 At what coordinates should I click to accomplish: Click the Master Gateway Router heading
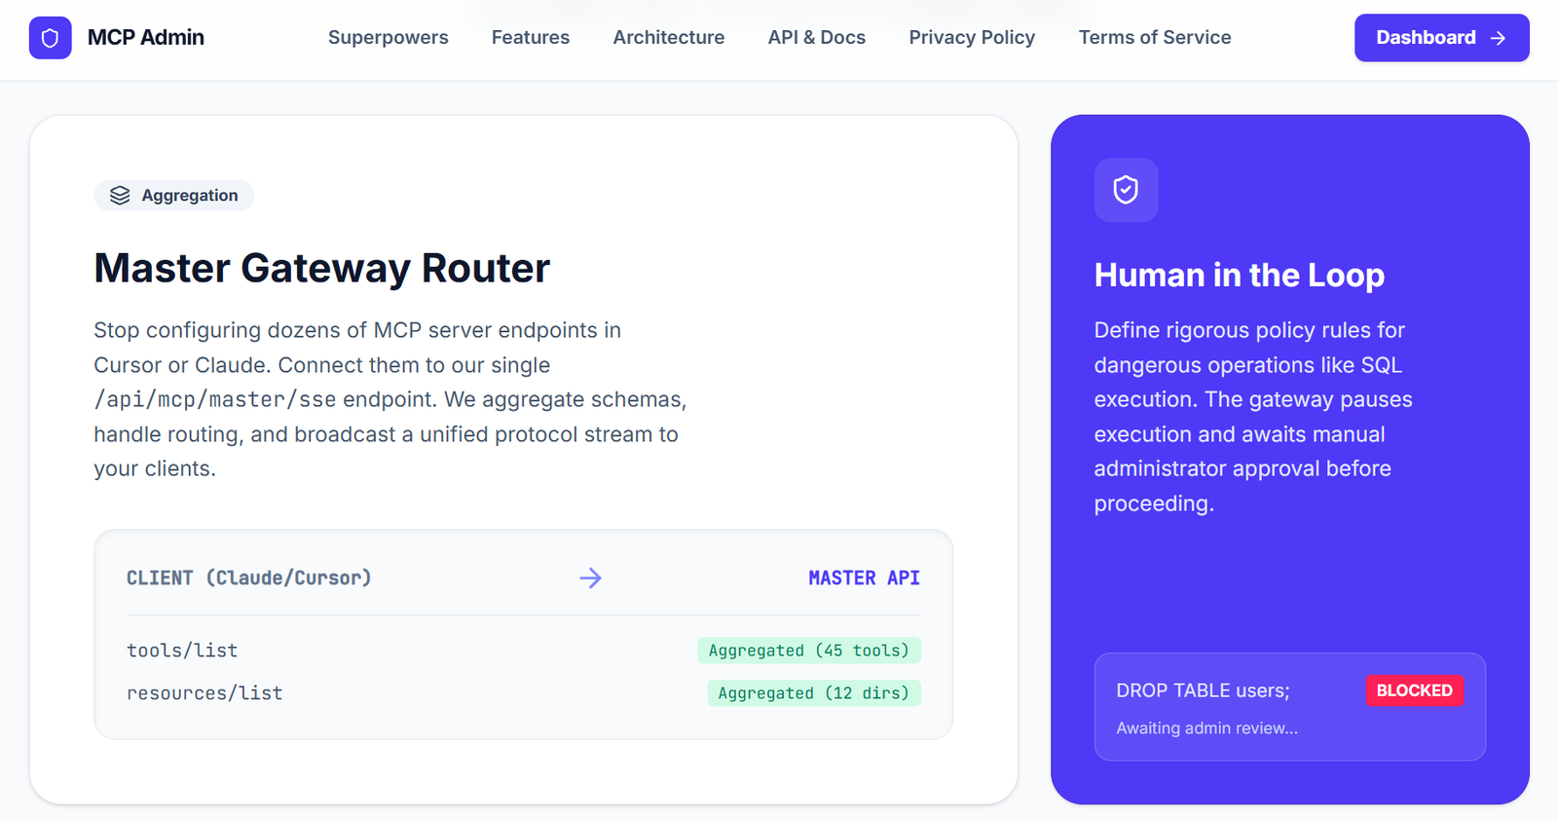coord(322,268)
